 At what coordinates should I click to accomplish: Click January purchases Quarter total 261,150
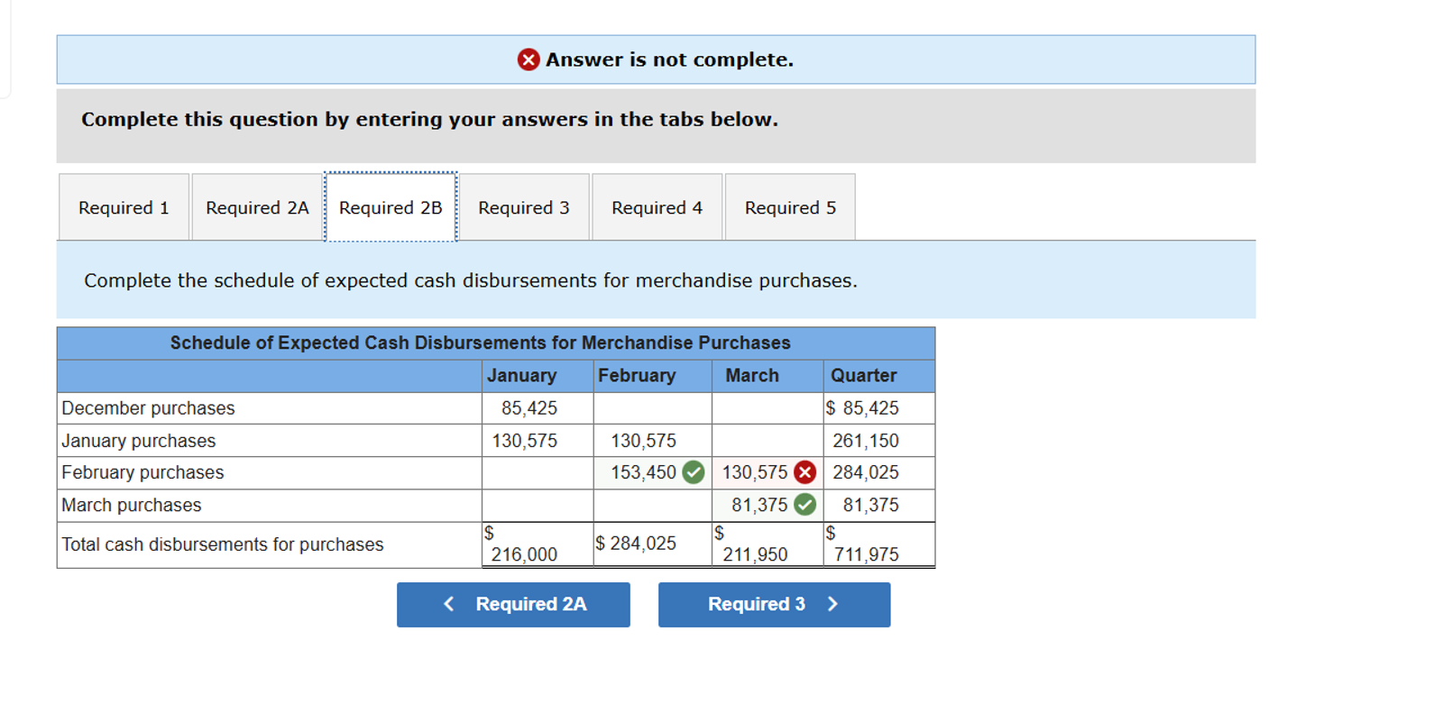879,441
